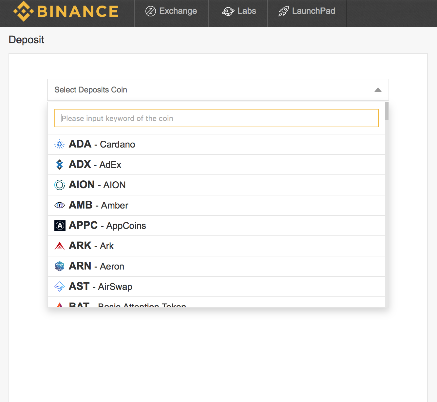Click the Ark ARK triangle icon
The height and width of the screenshot is (402, 437).
tap(60, 246)
